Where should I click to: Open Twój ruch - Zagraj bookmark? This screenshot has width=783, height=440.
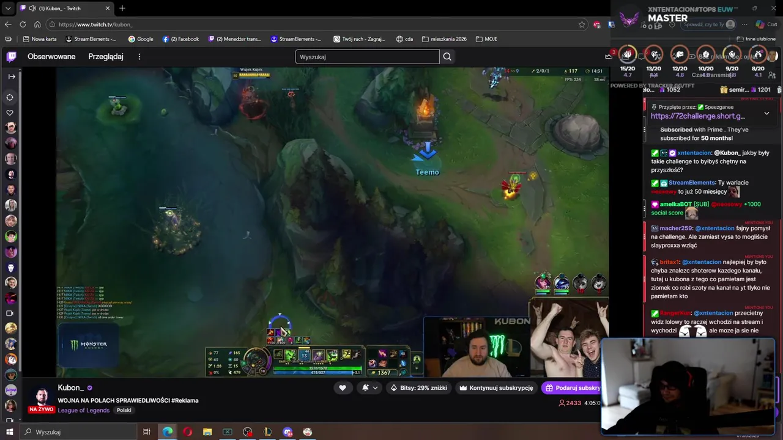pyautogui.click(x=359, y=39)
